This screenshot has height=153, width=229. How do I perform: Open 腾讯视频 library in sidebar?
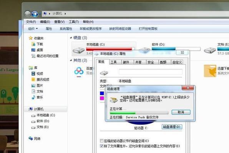(40, 80)
